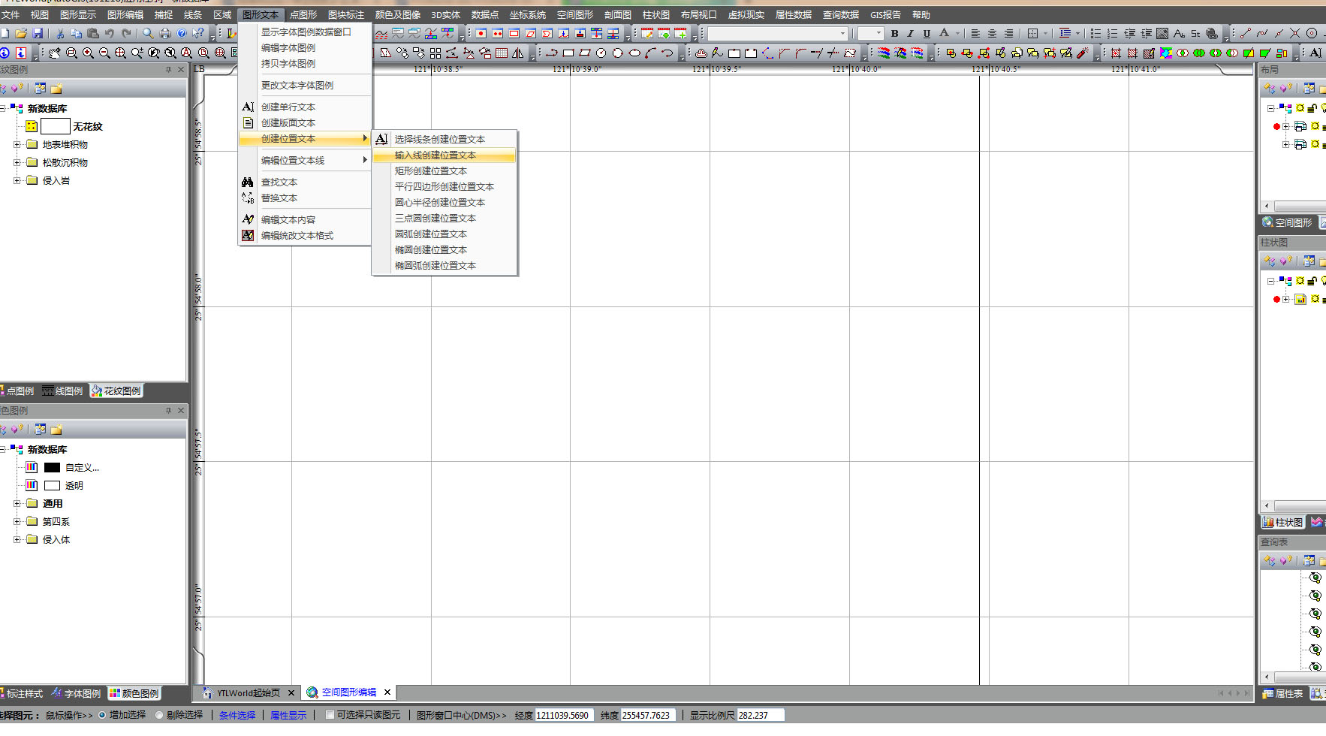This screenshot has width=1326, height=736.
Task: Undo via the toolbar arrow icon
Action: 110,34
